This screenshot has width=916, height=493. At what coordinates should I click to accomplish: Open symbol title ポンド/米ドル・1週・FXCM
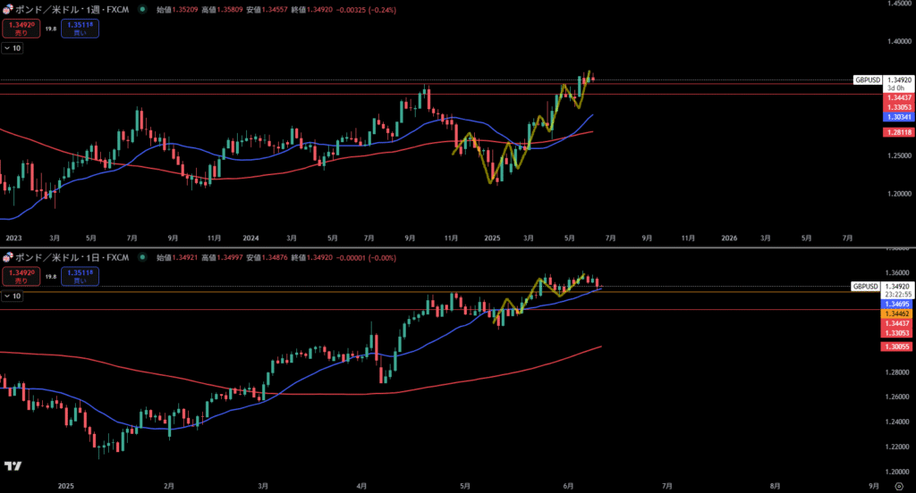[72, 10]
